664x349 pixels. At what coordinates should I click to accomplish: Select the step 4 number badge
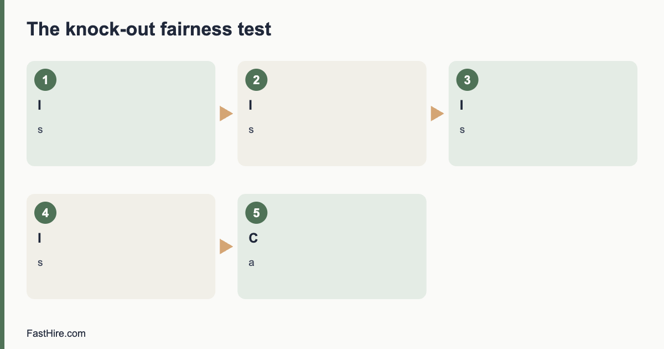pos(45,213)
